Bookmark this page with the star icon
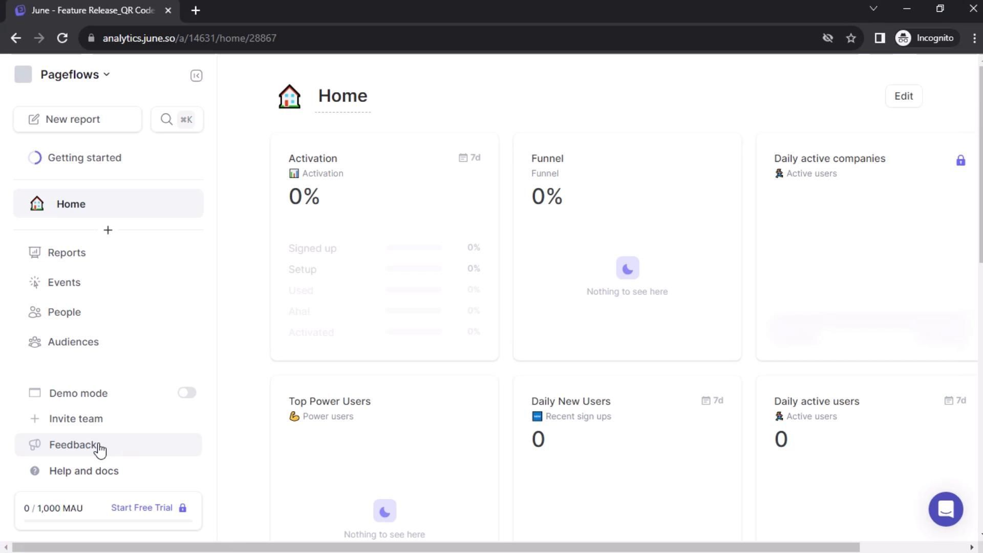The height and width of the screenshot is (553, 983). [851, 38]
